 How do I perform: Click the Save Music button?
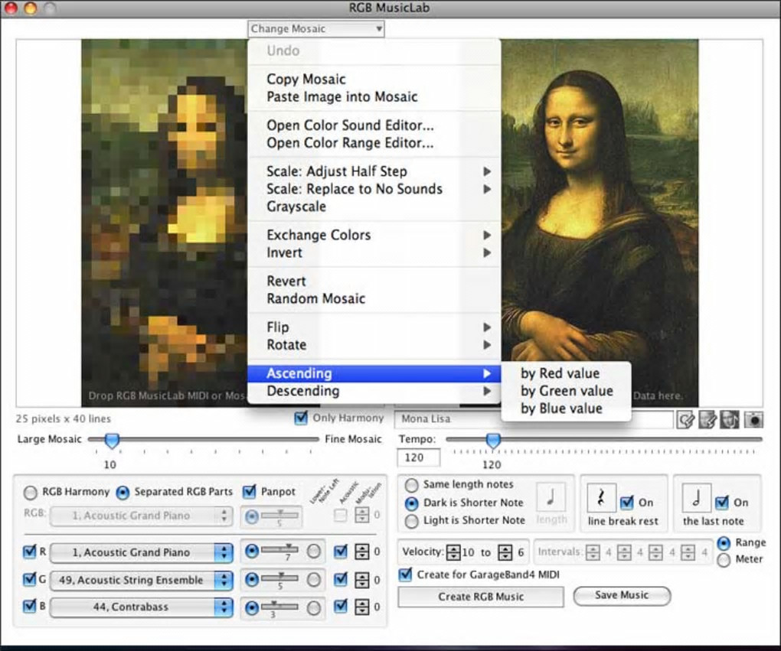coord(622,595)
